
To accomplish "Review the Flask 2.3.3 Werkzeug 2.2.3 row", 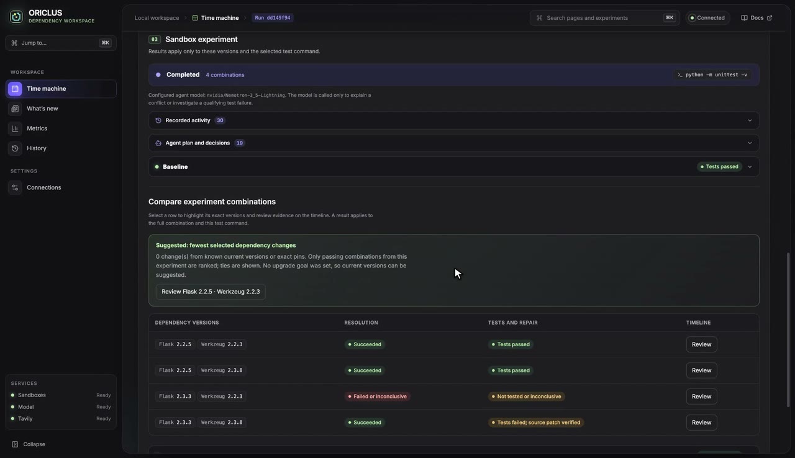I will (x=701, y=397).
